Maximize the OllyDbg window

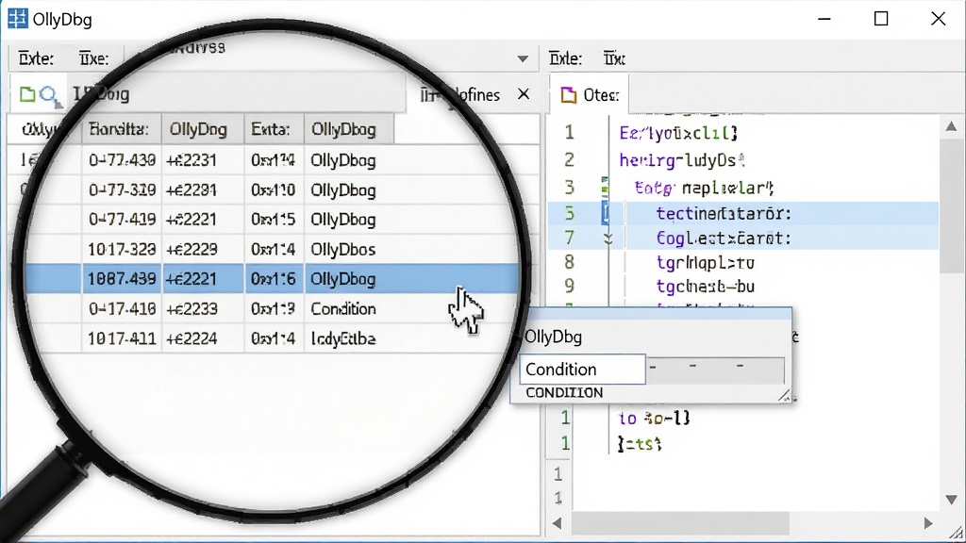pyautogui.click(x=881, y=19)
